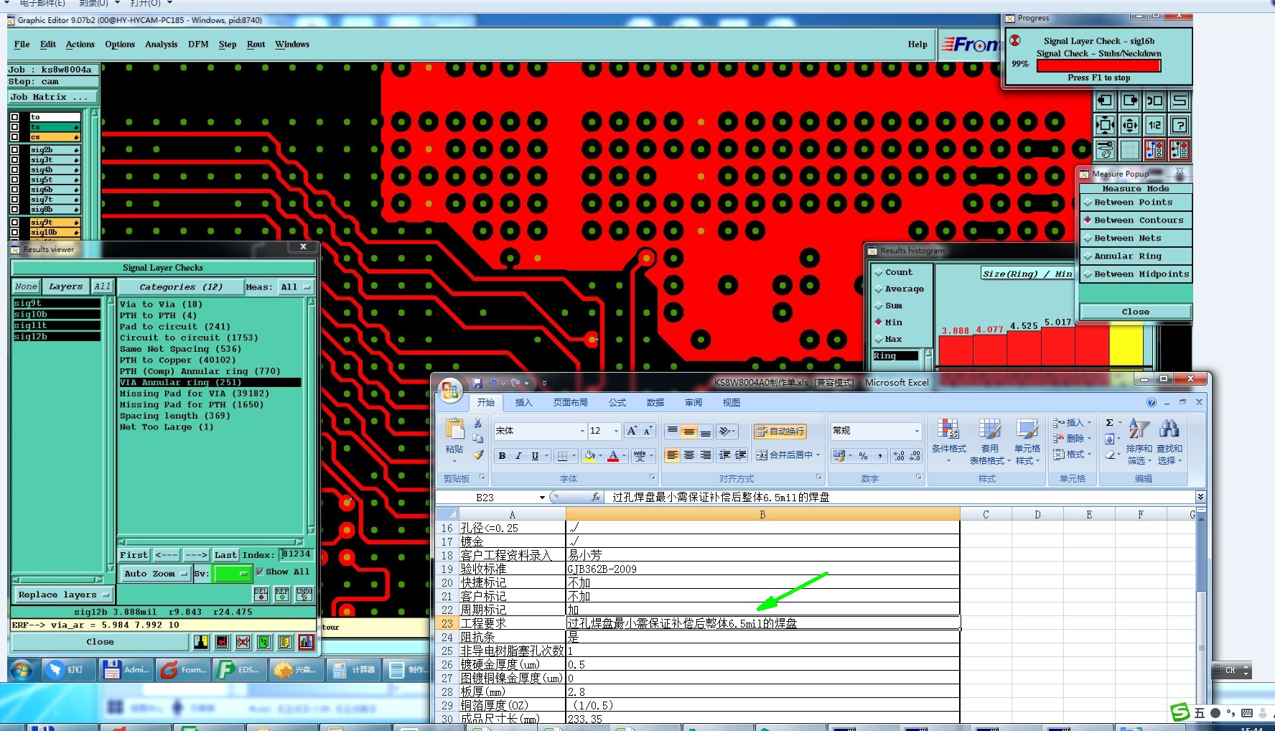Viewport: 1275px width, 731px height.
Task: Click the font color red A swatch
Action: click(612, 456)
